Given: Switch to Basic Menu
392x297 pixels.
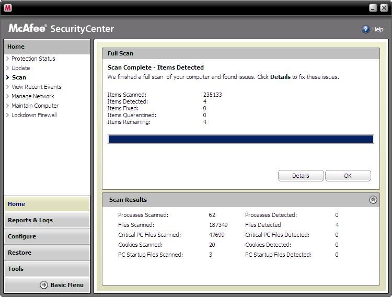Looking at the screenshot, I should point(67,285).
